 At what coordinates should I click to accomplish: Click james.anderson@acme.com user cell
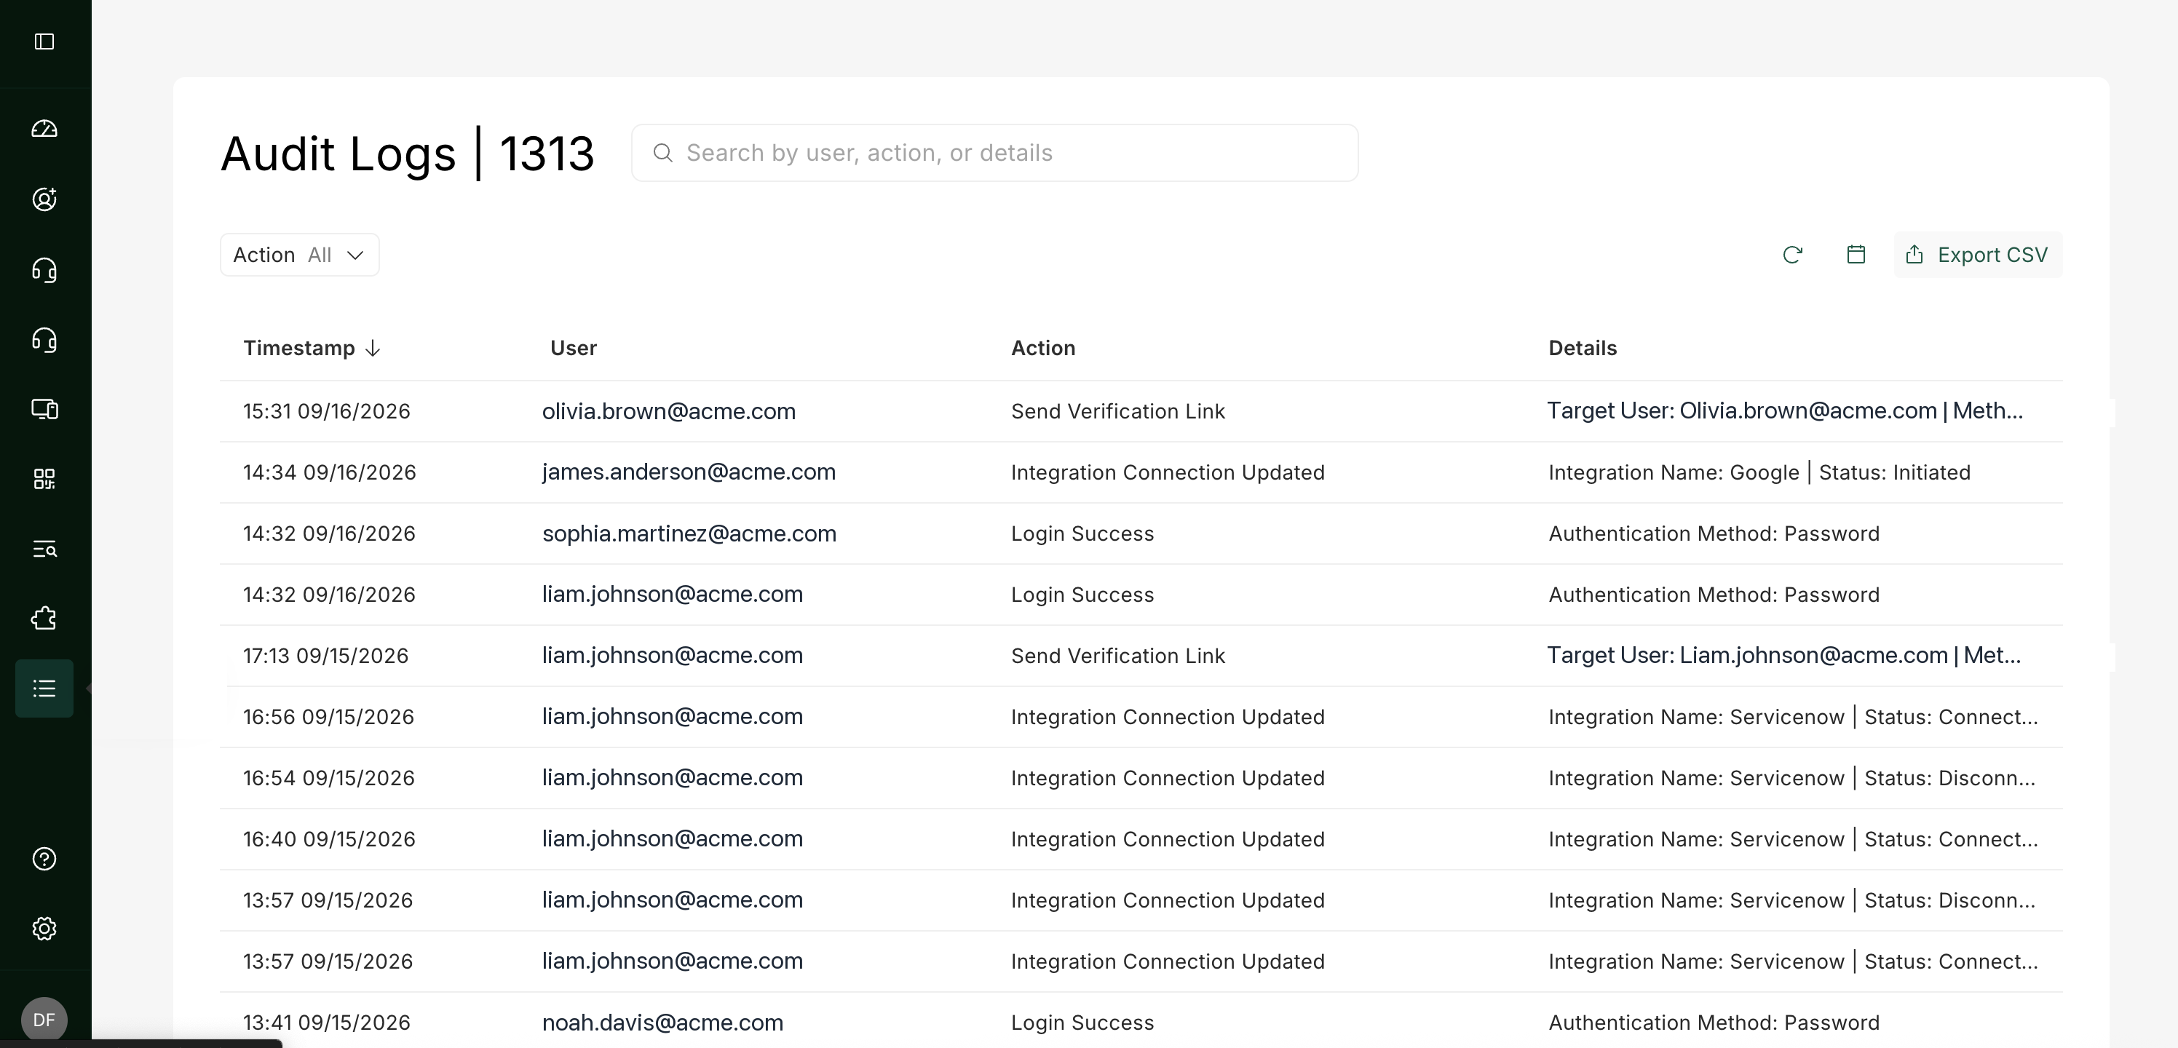click(688, 472)
